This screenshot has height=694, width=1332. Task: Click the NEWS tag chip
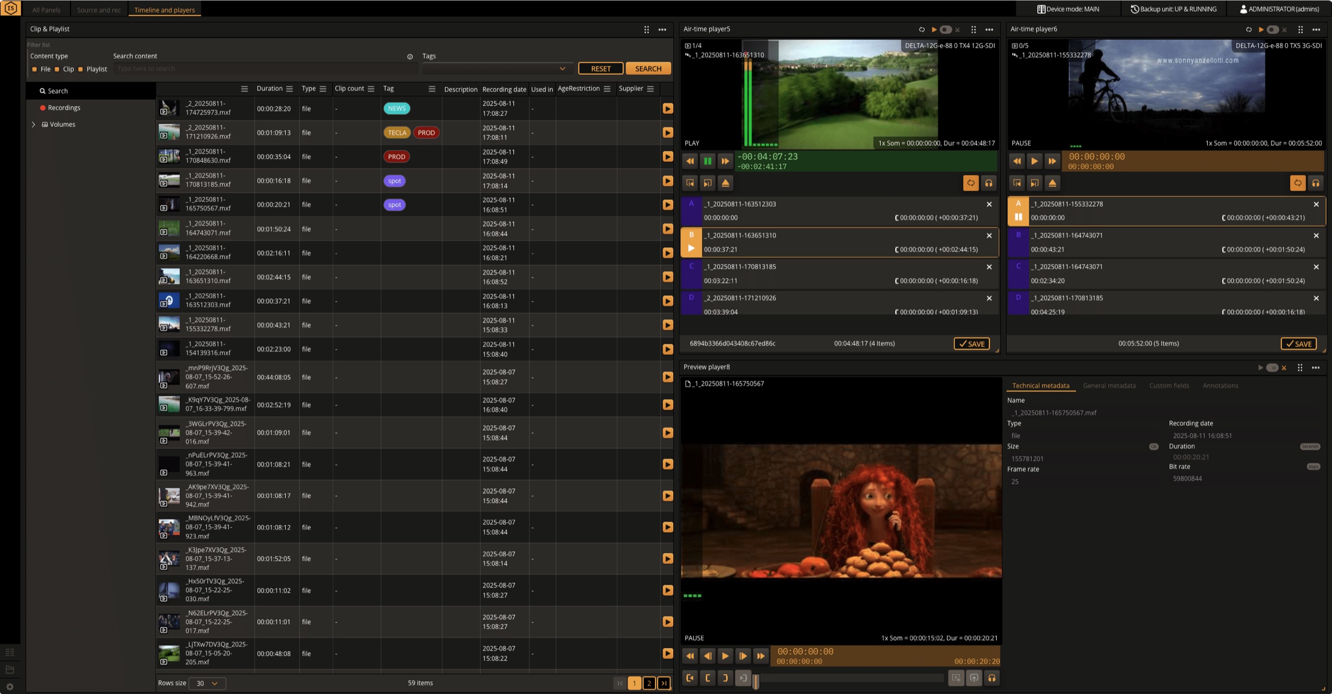(397, 109)
